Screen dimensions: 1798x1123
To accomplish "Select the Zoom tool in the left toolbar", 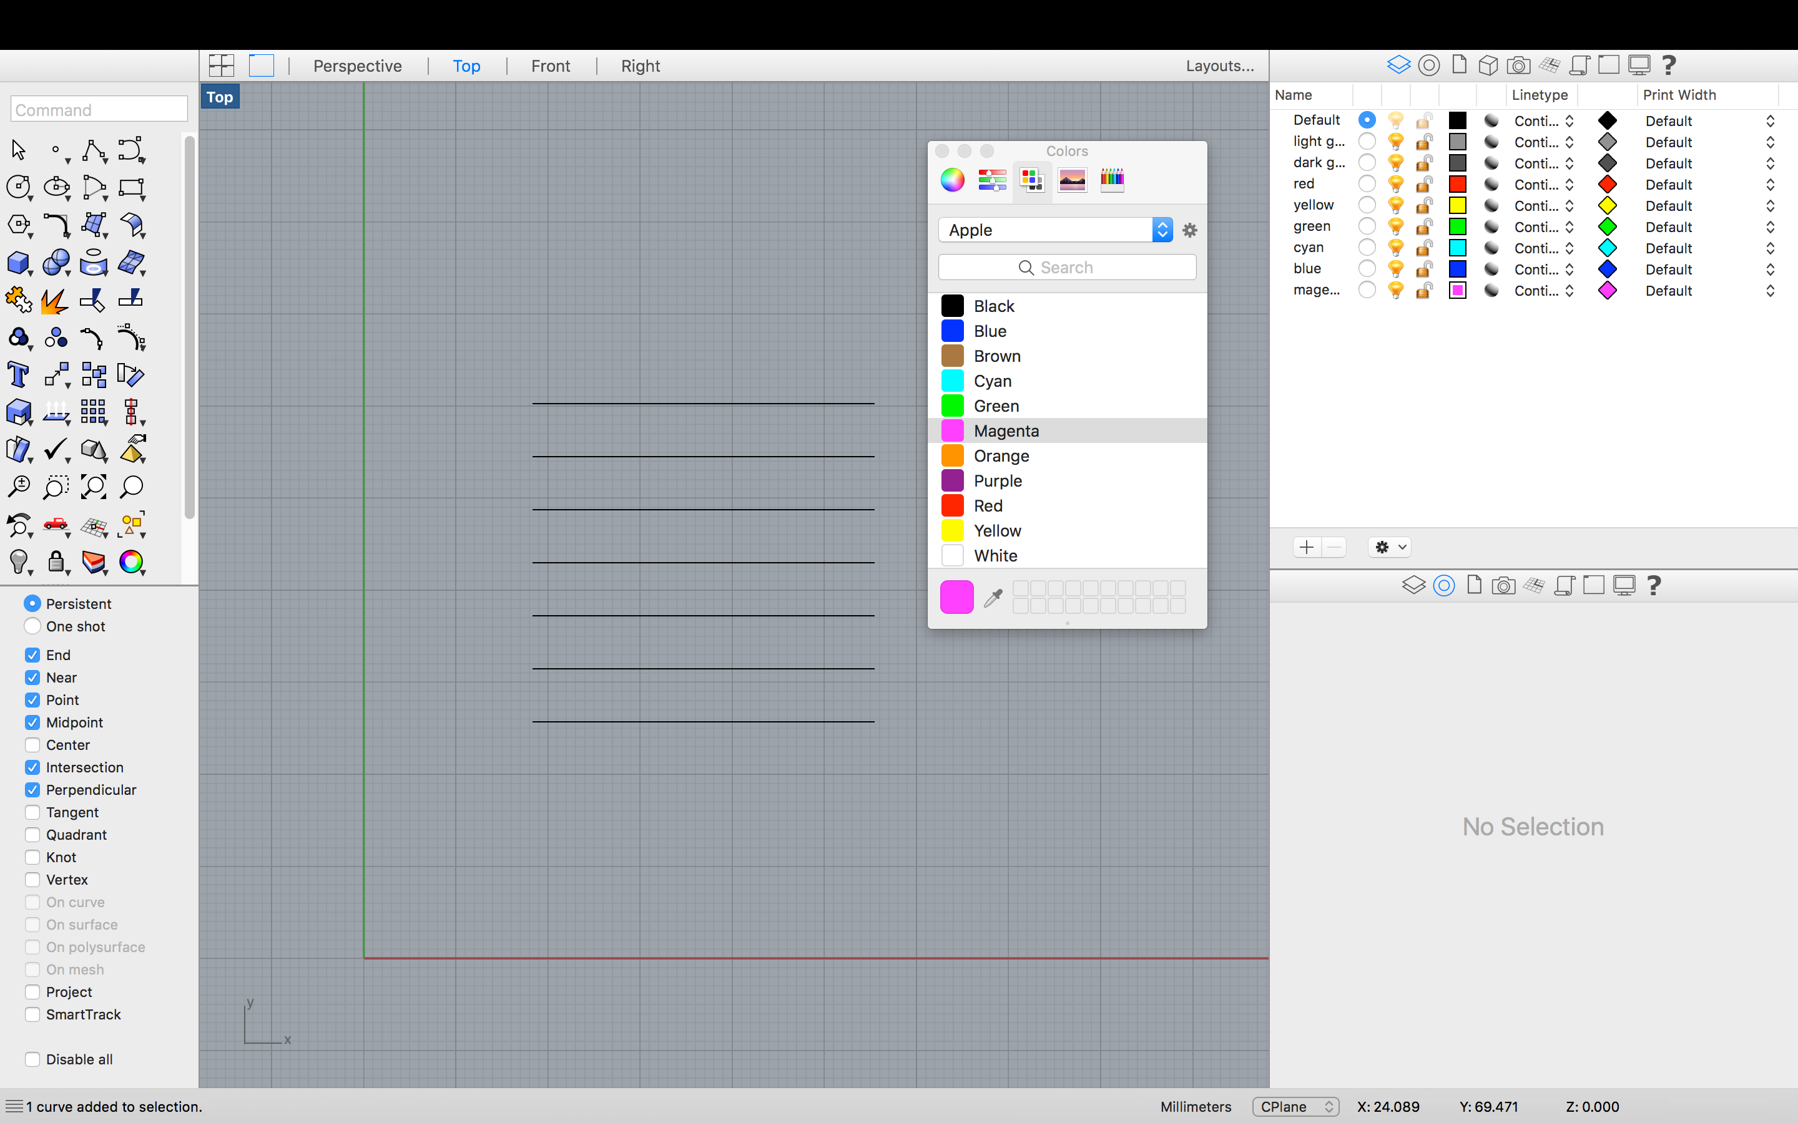I will click(20, 487).
